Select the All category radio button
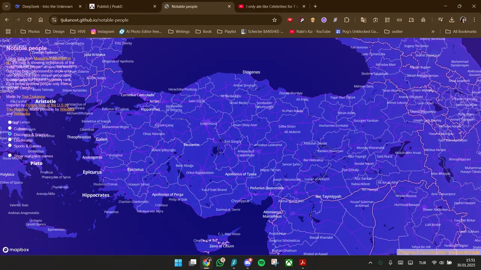This screenshot has height=270, width=481. [10, 122]
